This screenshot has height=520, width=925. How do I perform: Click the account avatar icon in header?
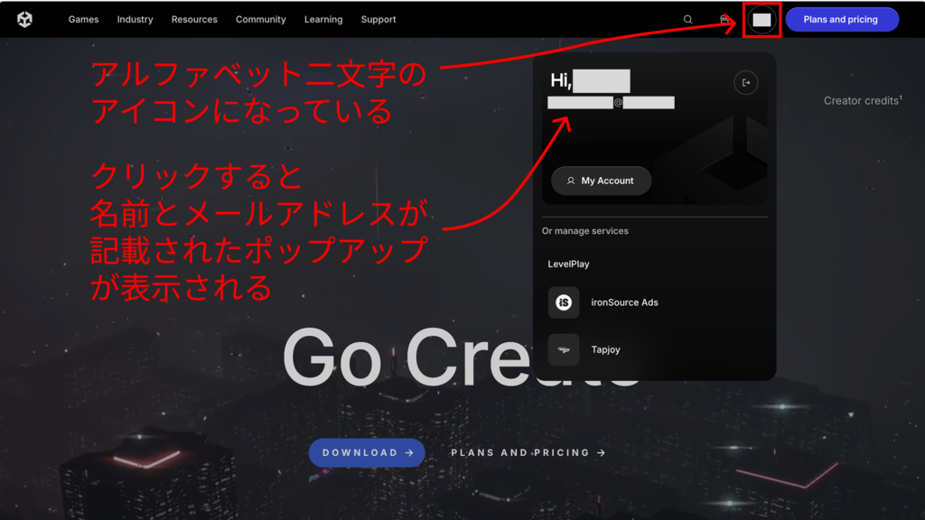[761, 19]
